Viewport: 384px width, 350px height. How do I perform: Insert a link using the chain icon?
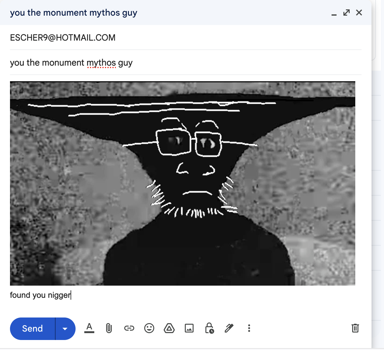tap(129, 328)
